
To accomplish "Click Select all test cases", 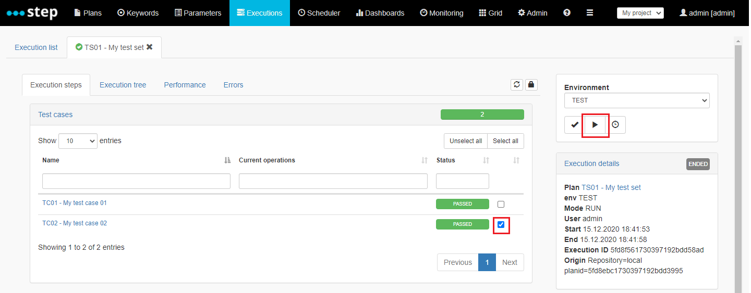I will tap(505, 141).
